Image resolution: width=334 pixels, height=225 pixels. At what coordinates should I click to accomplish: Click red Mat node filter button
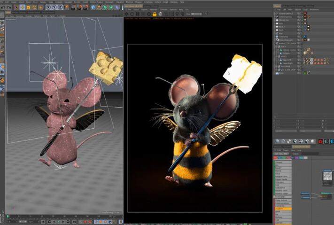[275, 158]
